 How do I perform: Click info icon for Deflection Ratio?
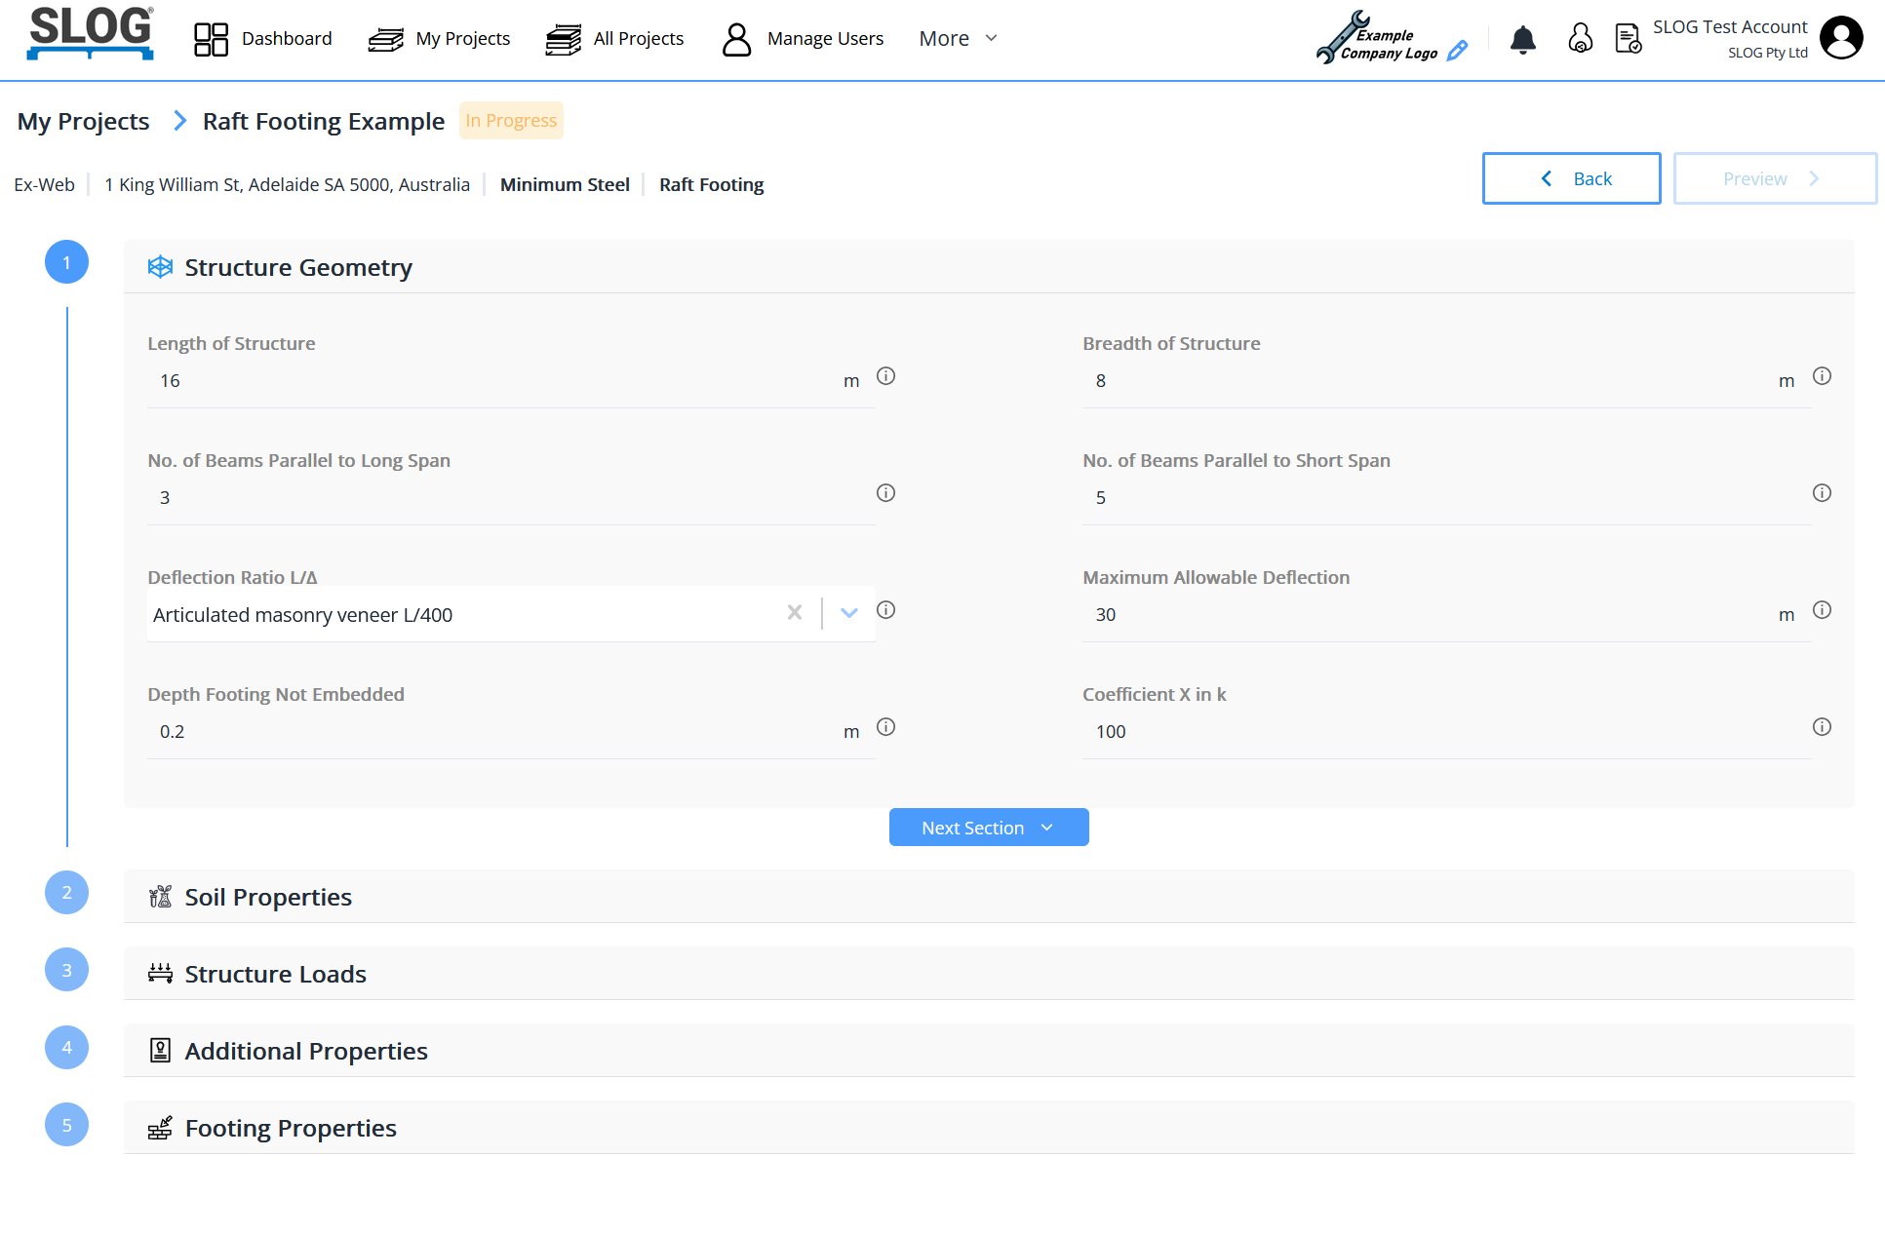[x=885, y=610]
